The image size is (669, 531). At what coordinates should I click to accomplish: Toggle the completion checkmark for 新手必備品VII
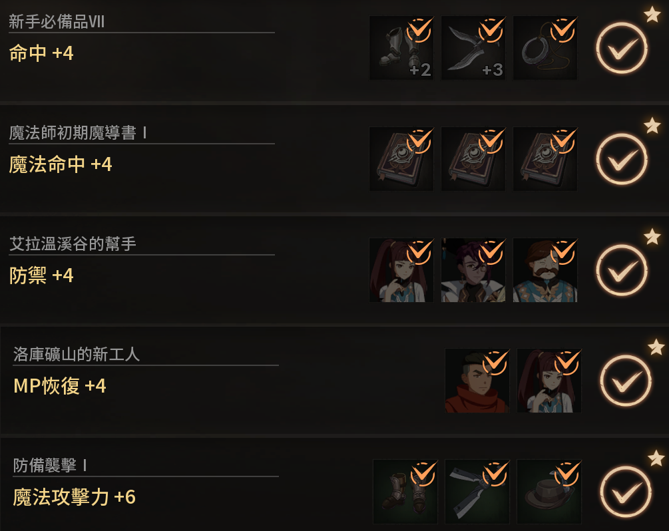(622, 48)
